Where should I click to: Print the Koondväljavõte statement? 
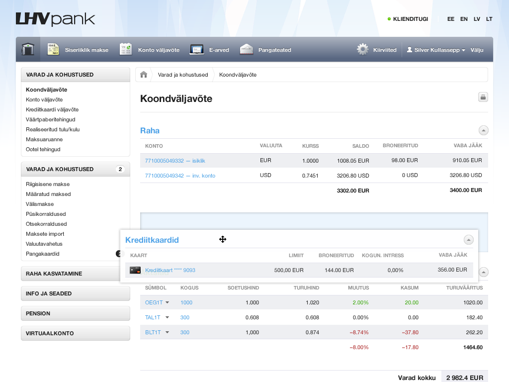pyautogui.click(x=483, y=97)
